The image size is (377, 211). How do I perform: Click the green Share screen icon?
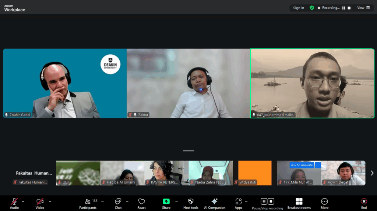[x=166, y=201]
